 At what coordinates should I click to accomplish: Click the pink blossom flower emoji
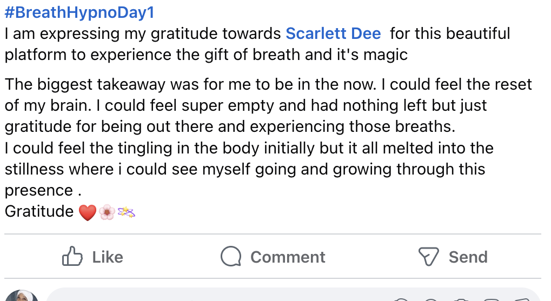tap(107, 212)
